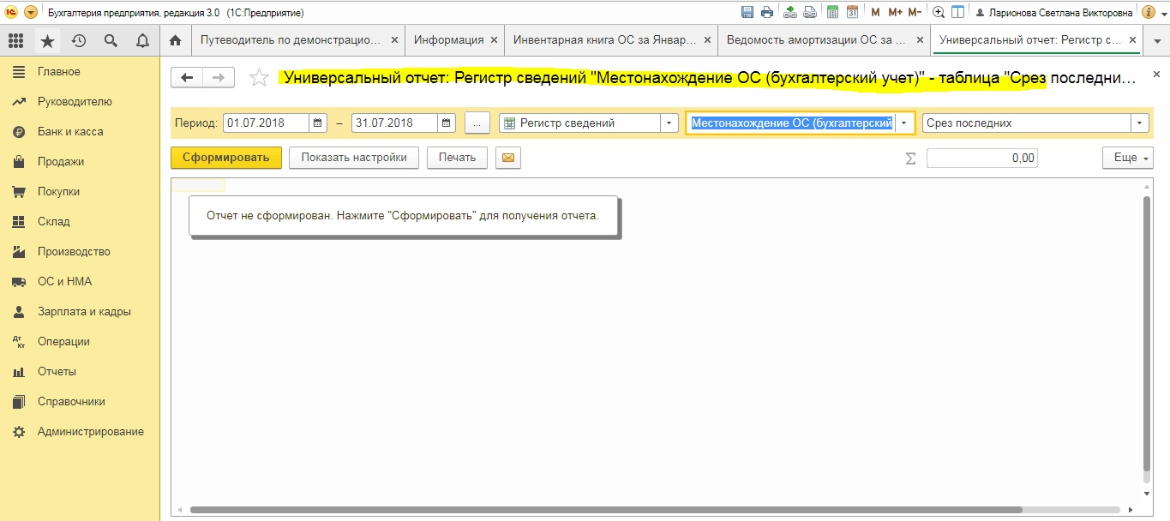Expand the Местонахождение ОС register dropdown
Viewport: 1170px width, 521px height.
coord(904,123)
